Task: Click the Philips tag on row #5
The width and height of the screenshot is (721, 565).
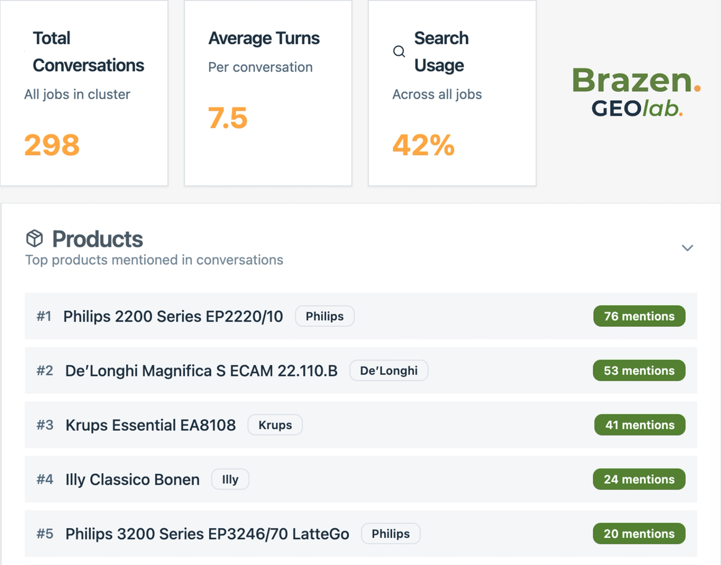Action: pyautogui.click(x=391, y=534)
